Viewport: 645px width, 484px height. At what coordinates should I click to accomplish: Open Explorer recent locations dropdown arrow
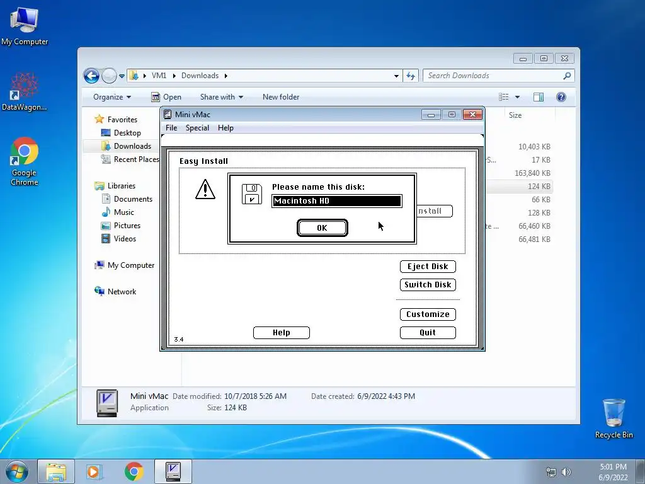[122, 76]
